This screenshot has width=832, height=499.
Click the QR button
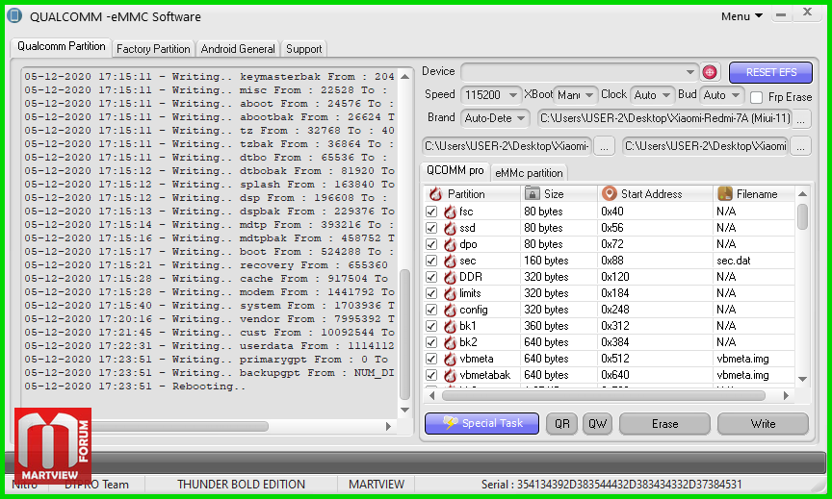point(562,424)
